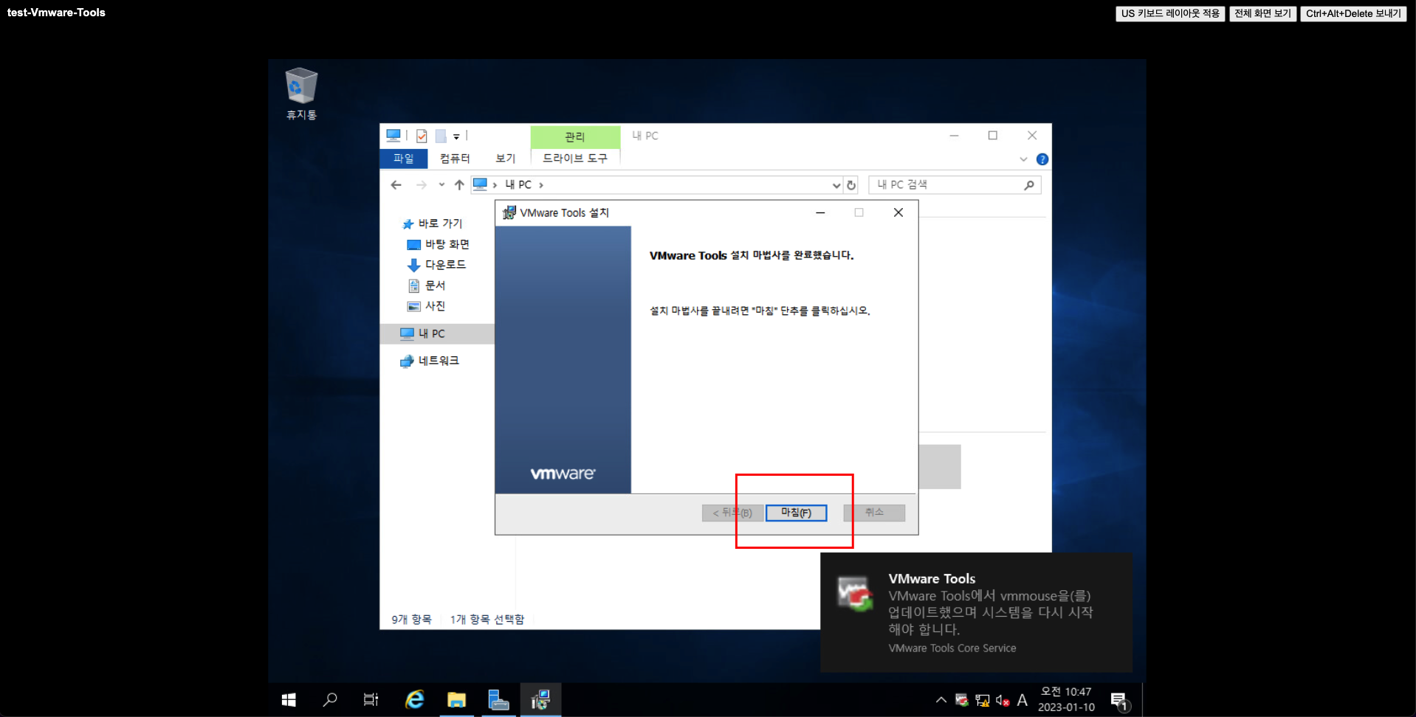1416x717 pixels.
Task: Select 바로 가기 in navigation pane
Action: pyautogui.click(x=440, y=224)
